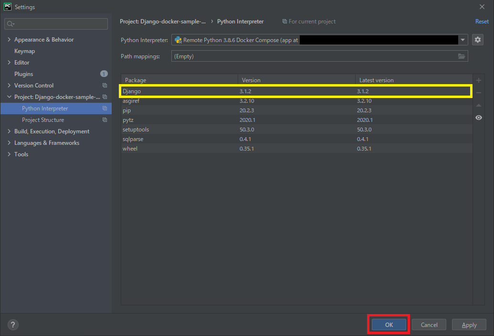Viewport: 494px width, 336px height.
Task: Select the setuptools package row
Action: tap(296, 130)
